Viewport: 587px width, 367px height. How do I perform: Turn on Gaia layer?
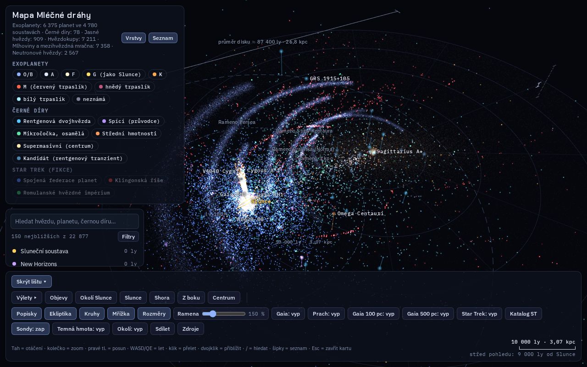coord(288,314)
